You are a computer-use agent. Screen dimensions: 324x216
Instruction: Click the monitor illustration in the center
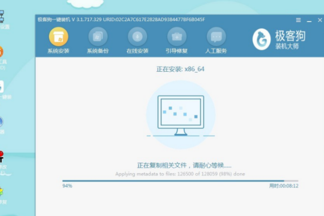tap(180, 114)
